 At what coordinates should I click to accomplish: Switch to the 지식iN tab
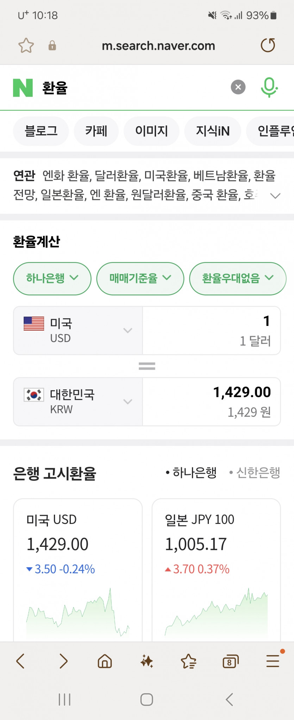coord(213,131)
